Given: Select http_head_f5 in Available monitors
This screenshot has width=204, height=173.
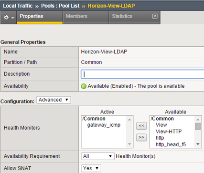Looking at the screenshot, I should 171,144.
